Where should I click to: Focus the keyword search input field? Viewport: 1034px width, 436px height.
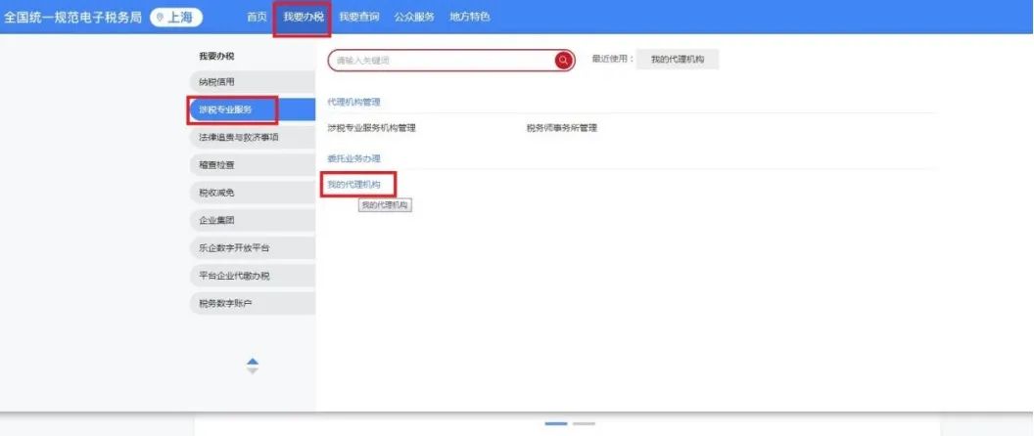tap(441, 61)
